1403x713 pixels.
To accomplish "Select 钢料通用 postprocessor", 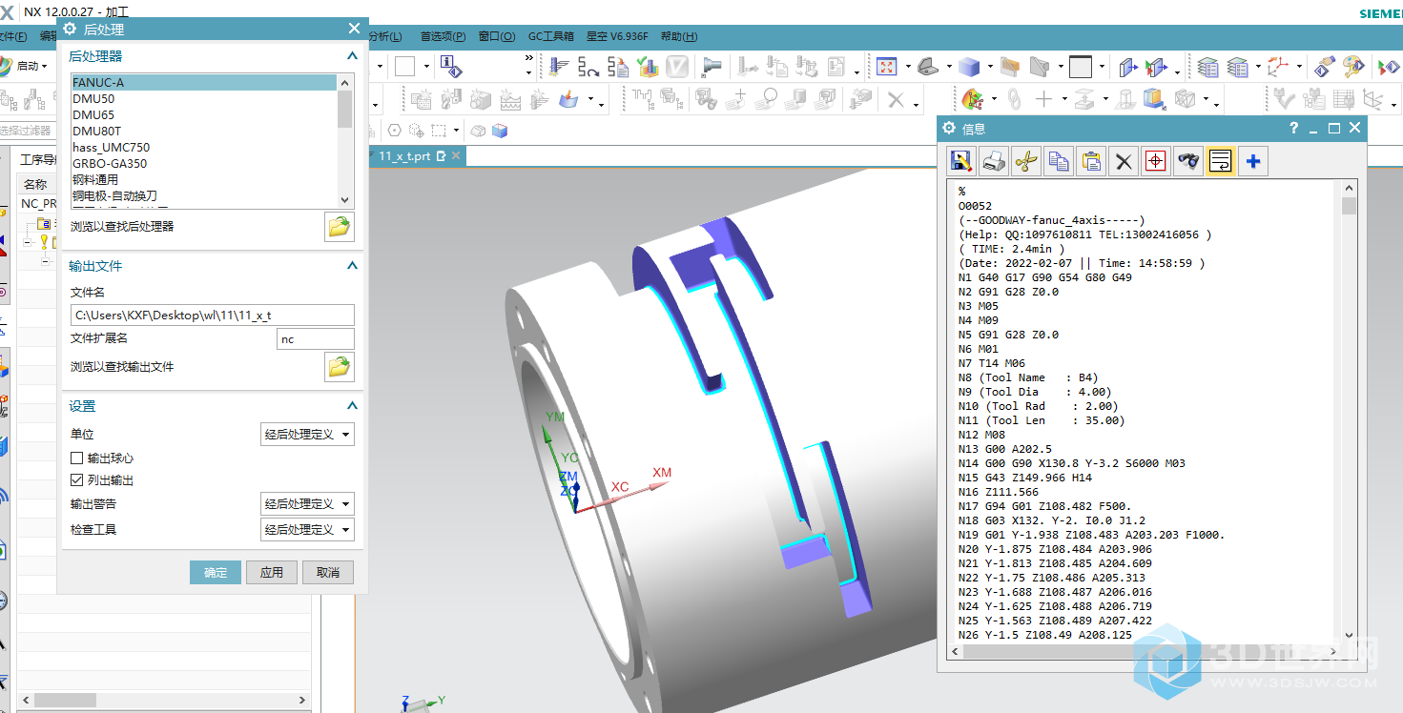I will pos(203,180).
